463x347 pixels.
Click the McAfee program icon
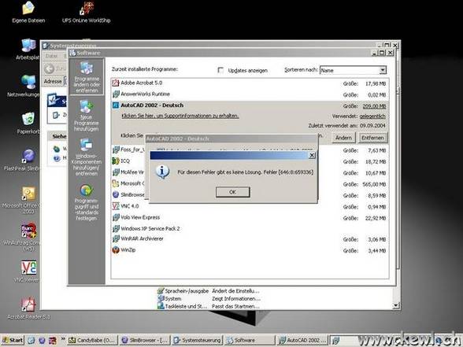point(116,172)
